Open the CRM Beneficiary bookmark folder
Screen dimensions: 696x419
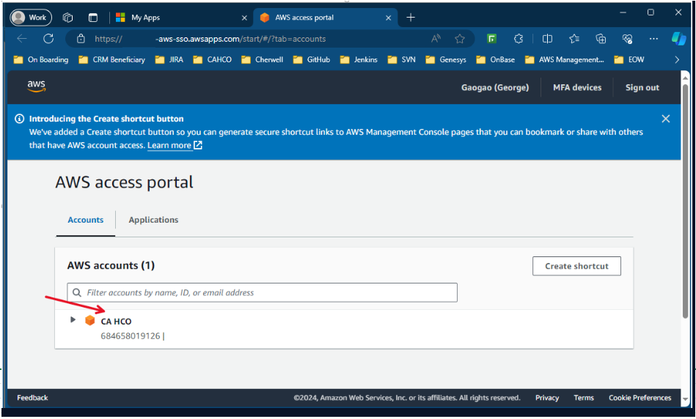tap(112, 59)
